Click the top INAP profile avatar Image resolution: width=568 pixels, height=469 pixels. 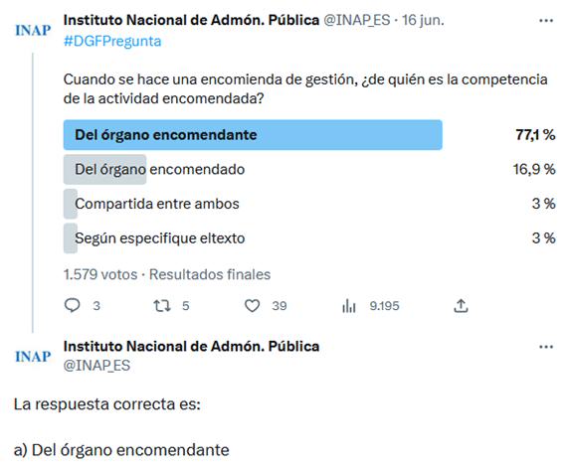point(33,31)
